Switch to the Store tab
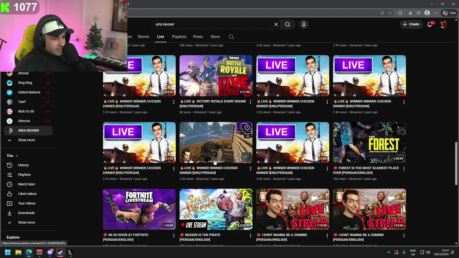The width and height of the screenshot is (459, 258). [215, 37]
